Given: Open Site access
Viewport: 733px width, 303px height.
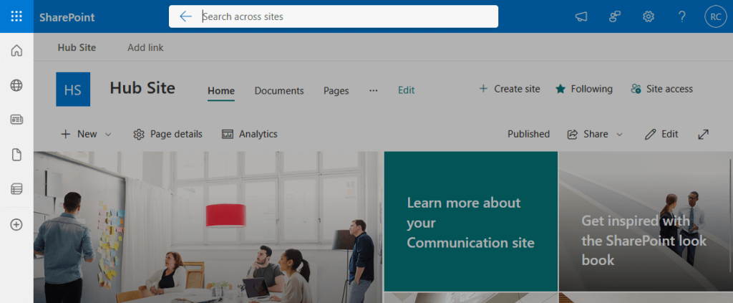Looking at the screenshot, I should coord(661,89).
